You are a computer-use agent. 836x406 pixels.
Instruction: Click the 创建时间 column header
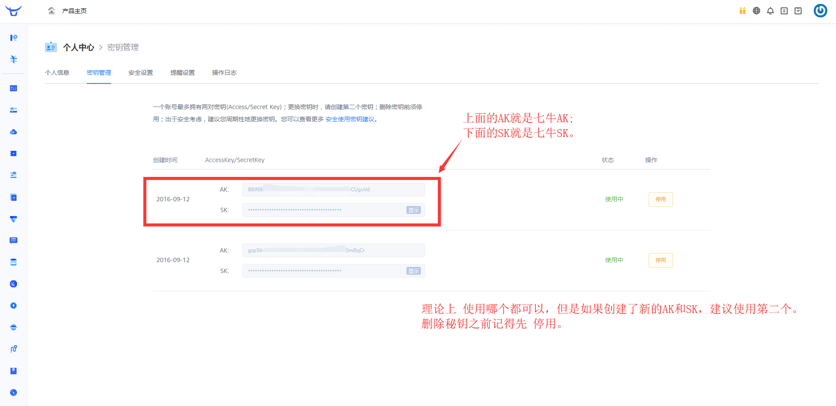(x=165, y=160)
